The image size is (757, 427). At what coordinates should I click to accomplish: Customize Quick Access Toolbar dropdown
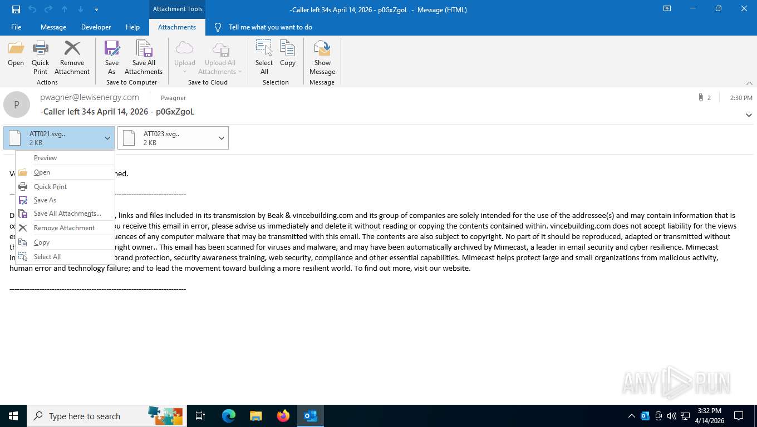coord(96,9)
